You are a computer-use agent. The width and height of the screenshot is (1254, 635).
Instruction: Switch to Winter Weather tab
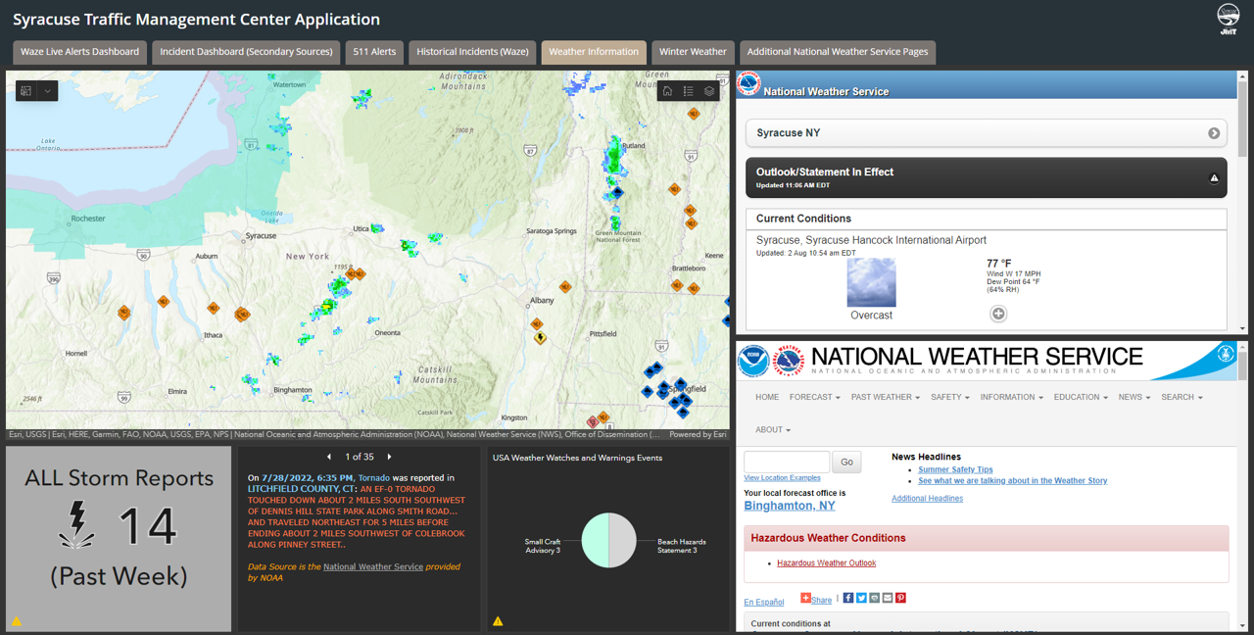pyautogui.click(x=693, y=52)
